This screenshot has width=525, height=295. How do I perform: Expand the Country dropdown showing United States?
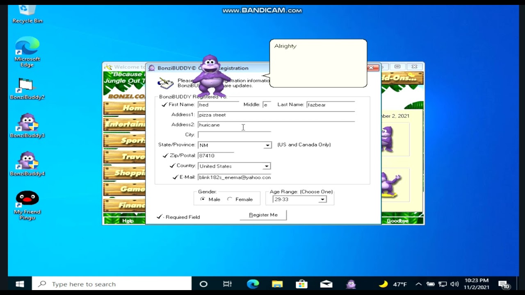pos(267,166)
